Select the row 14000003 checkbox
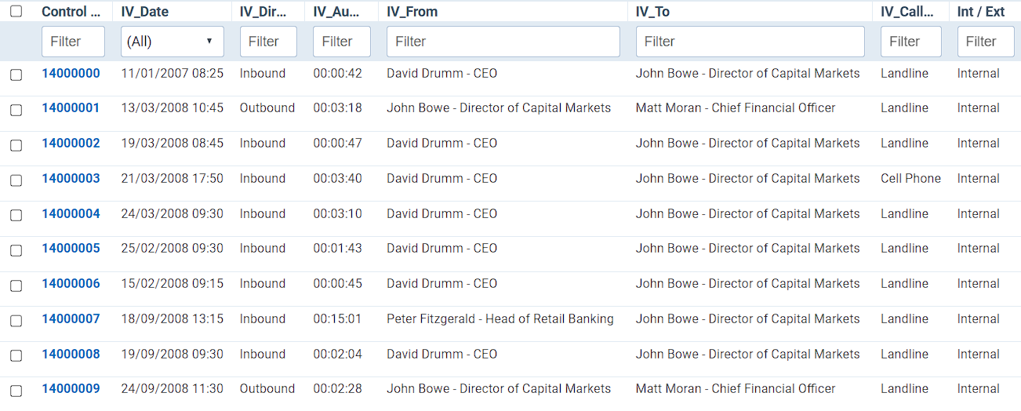Viewport: 1021px width, 411px height. [16, 180]
